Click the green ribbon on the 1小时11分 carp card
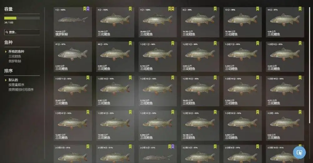This screenshot has width=313, height=163. point(88,78)
